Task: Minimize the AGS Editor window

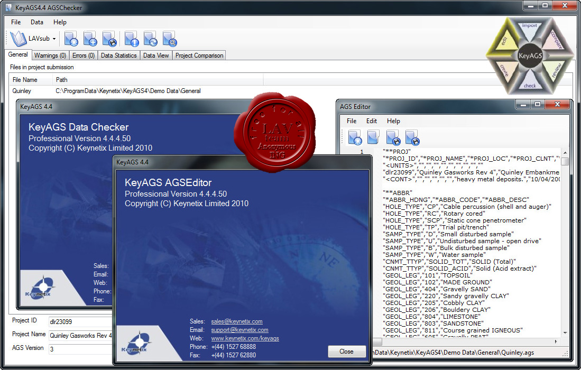Action: coord(523,105)
